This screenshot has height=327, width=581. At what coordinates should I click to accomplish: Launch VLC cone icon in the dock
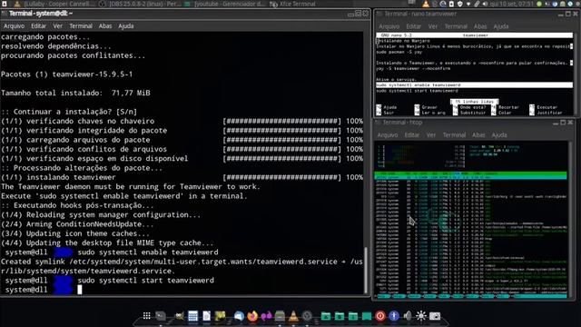pos(293,316)
